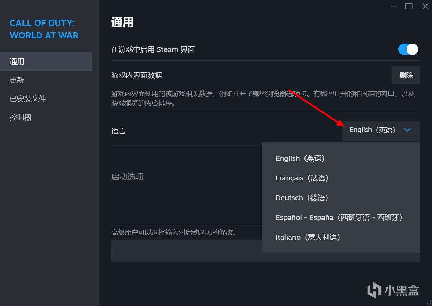Click the 语言 label text
This screenshot has width=432, height=306.
click(x=118, y=131)
